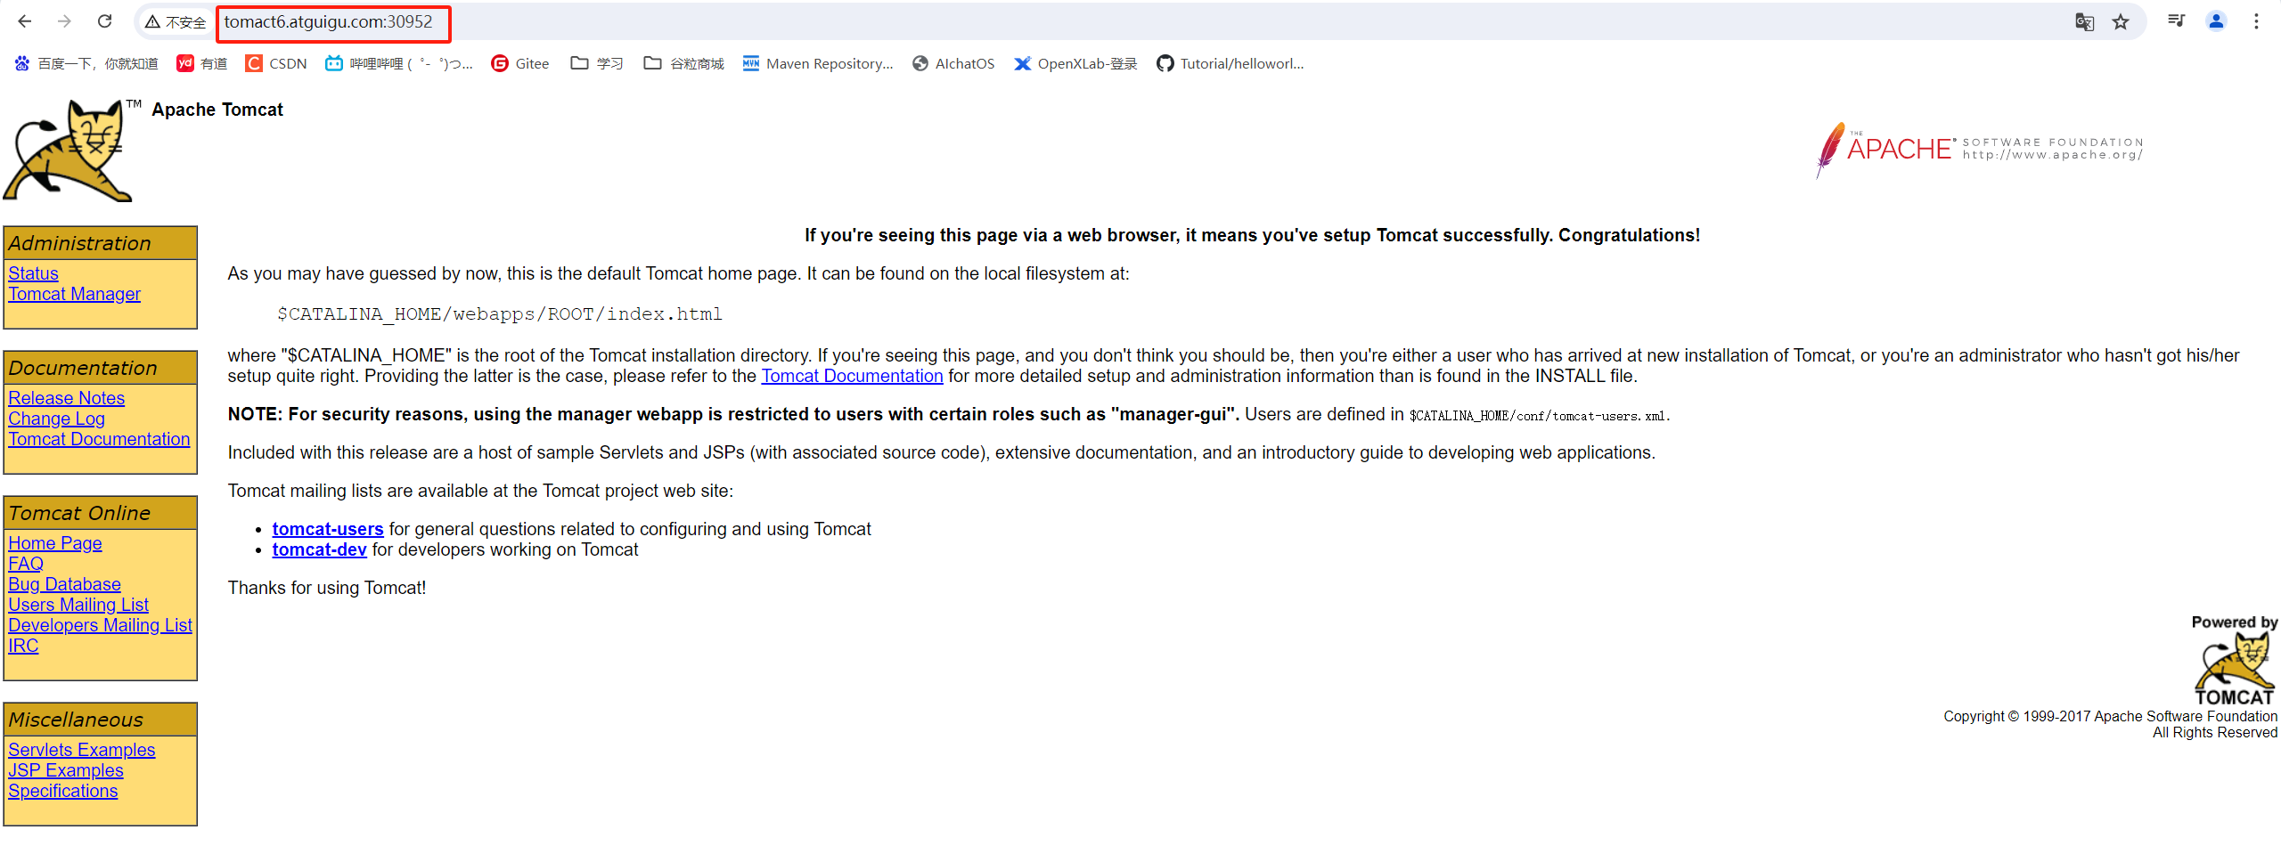Open the Maven Repository bookmark
The width and height of the screenshot is (2281, 846).
(x=818, y=63)
